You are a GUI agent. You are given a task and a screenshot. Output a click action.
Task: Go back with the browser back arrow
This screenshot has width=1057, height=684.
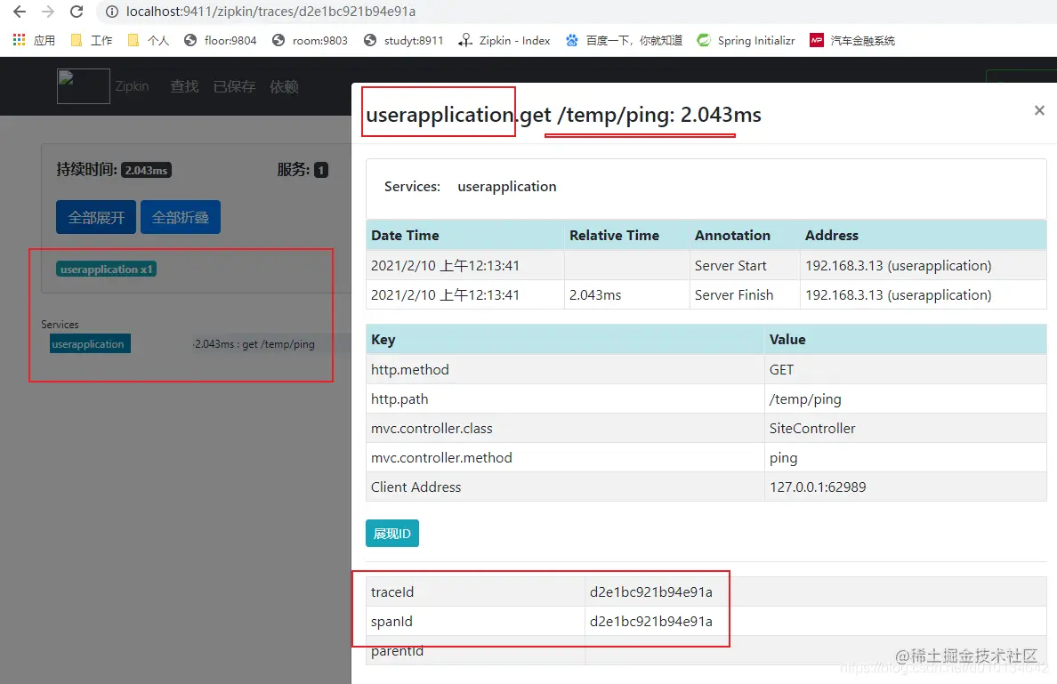coord(20,12)
